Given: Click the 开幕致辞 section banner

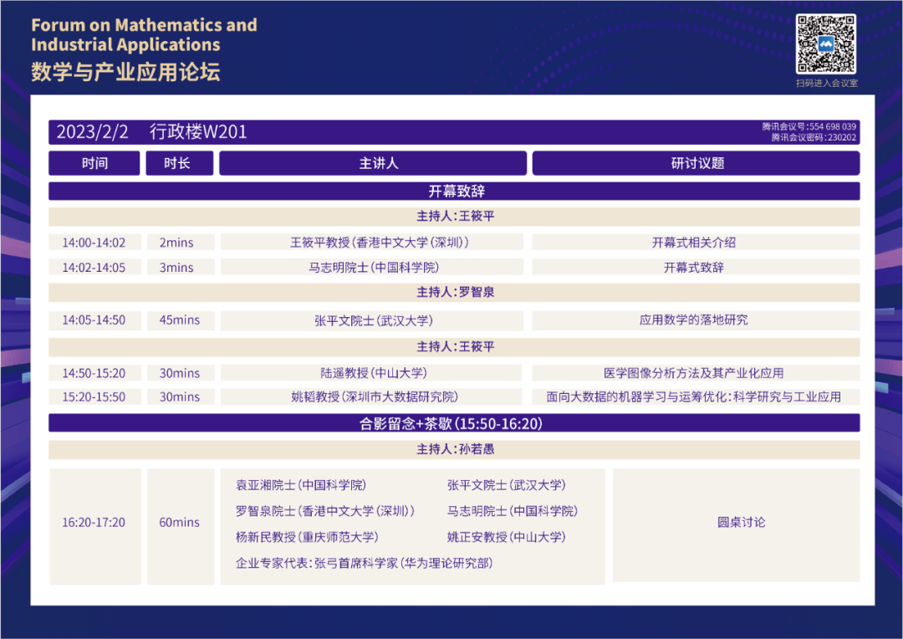Looking at the screenshot, I should coord(454,192).
